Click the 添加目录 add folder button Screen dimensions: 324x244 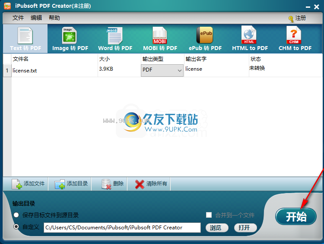tap(71, 184)
